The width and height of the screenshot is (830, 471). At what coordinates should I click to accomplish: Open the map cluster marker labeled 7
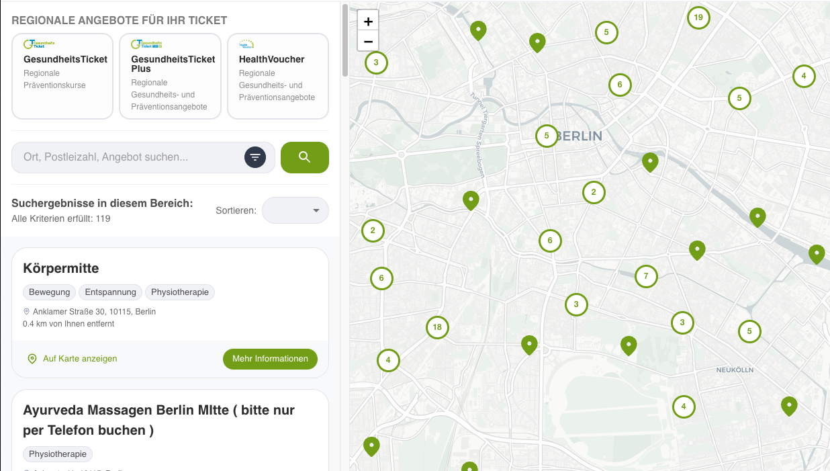(x=646, y=276)
